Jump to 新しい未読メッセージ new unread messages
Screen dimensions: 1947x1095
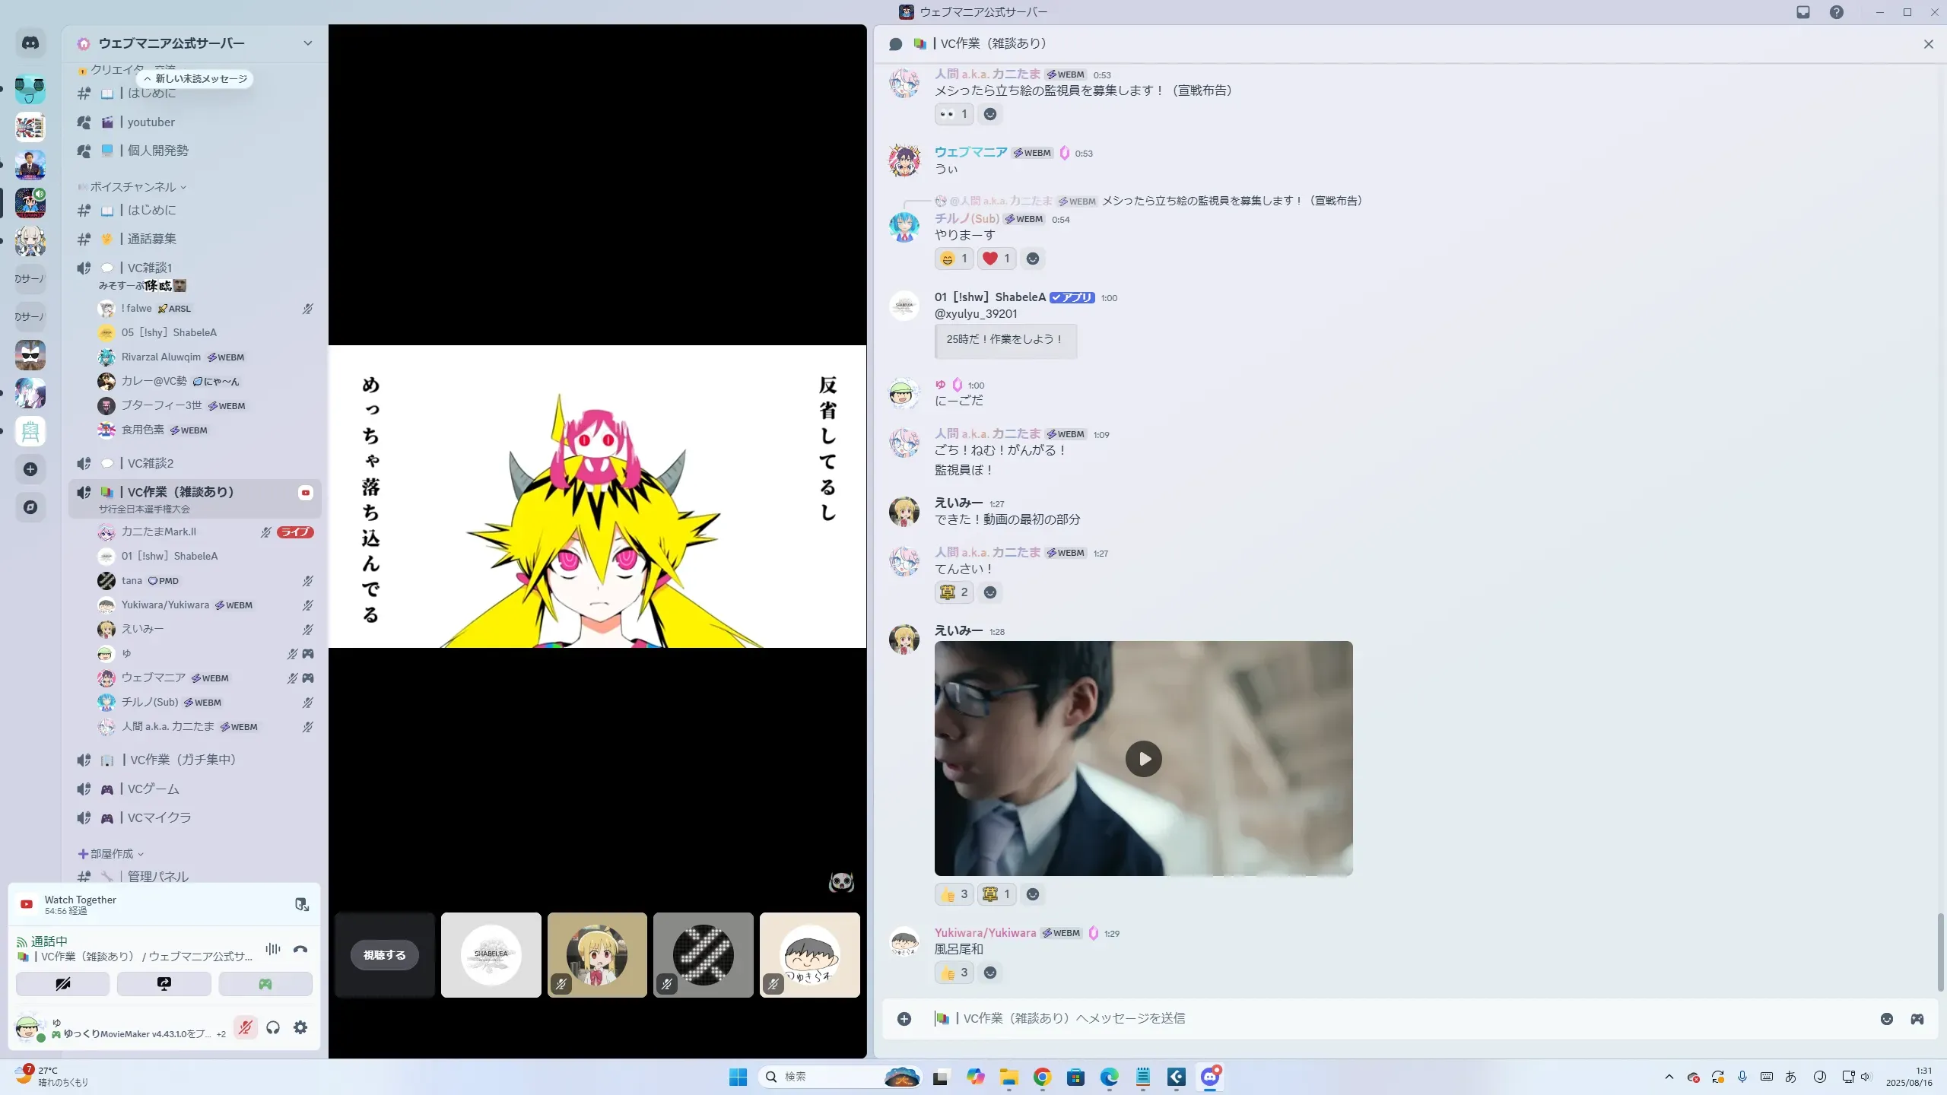pos(196,79)
